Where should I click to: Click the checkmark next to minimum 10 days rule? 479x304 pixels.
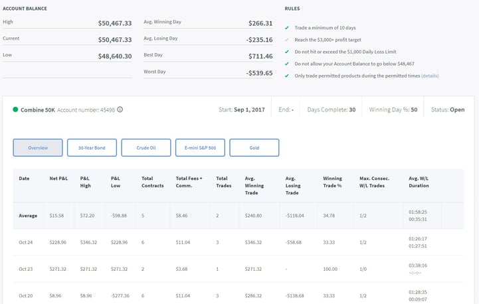(x=286, y=28)
